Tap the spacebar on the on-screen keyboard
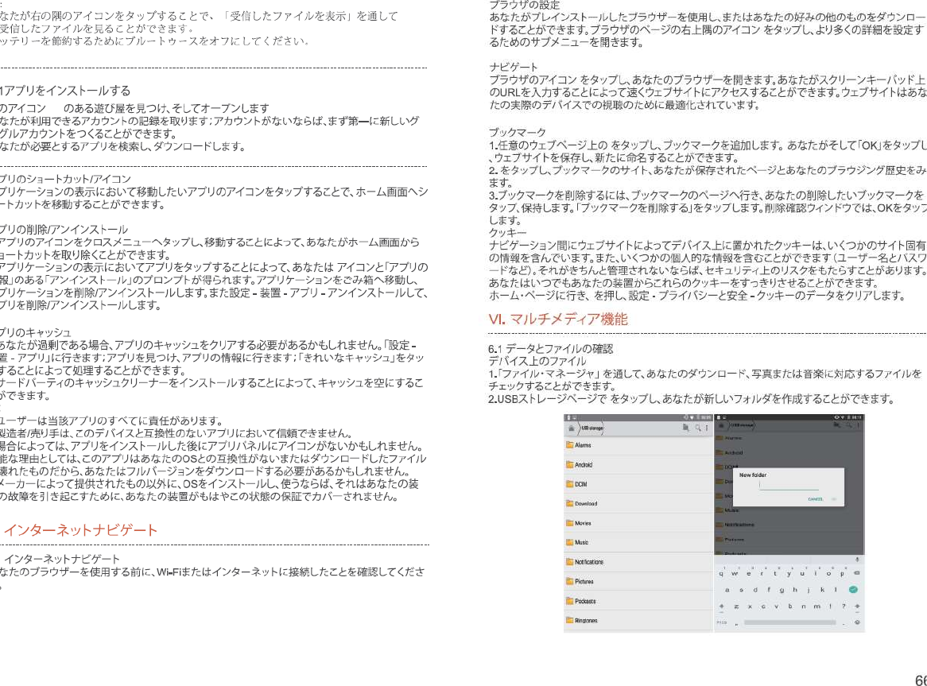 tap(789, 622)
